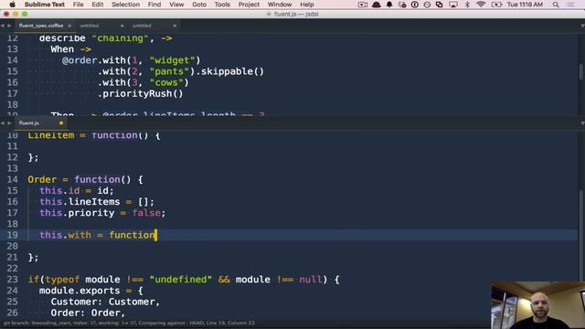
Task: Click the 'Order: Order,' line
Action: [88, 313]
